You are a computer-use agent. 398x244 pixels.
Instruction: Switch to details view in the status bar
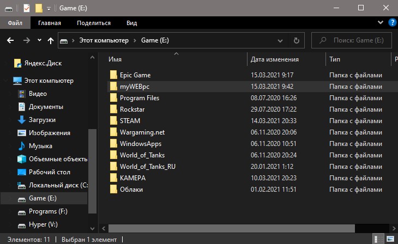click(378, 239)
